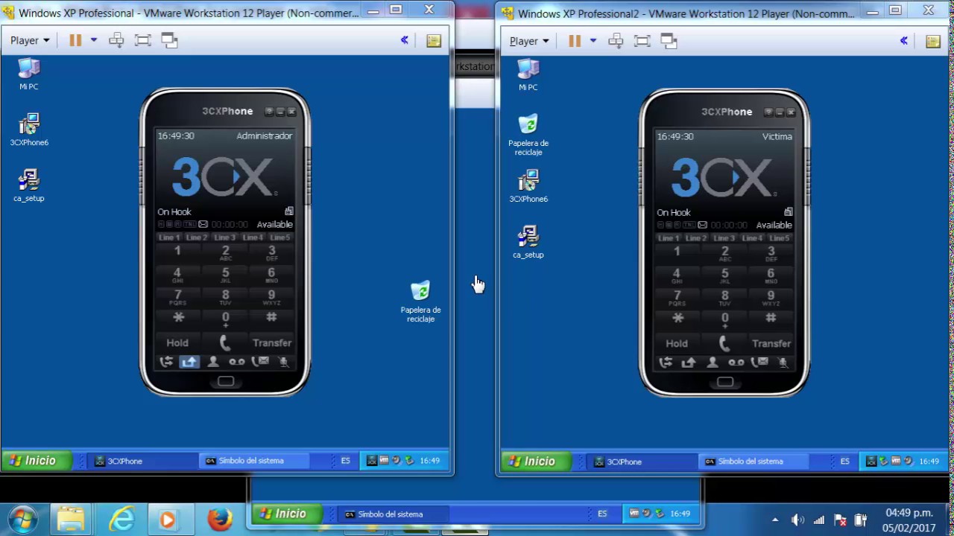Expand power options arrow in left VMware toolbar
Viewport: 954px width, 536px height.
coord(93,40)
